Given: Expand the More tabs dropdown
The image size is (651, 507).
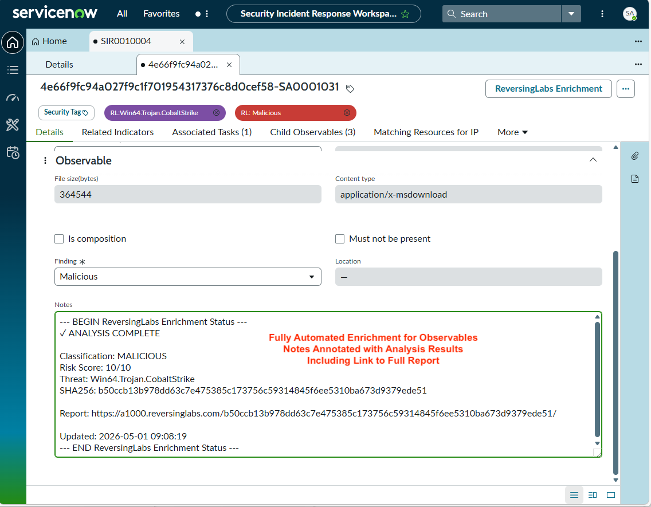Looking at the screenshot, I should coord(512,132).
